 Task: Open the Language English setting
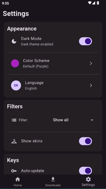point(53,85)
